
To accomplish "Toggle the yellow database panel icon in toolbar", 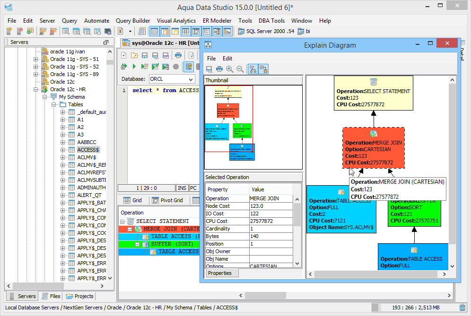I will (x=175, y=31).
